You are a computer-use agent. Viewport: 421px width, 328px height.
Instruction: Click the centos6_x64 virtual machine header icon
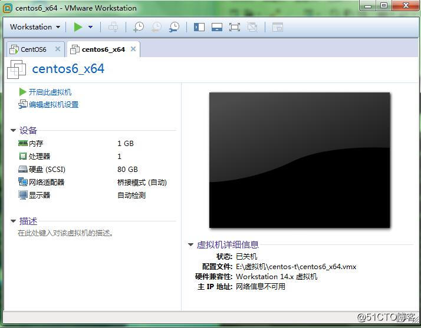[x=17, y=69]
